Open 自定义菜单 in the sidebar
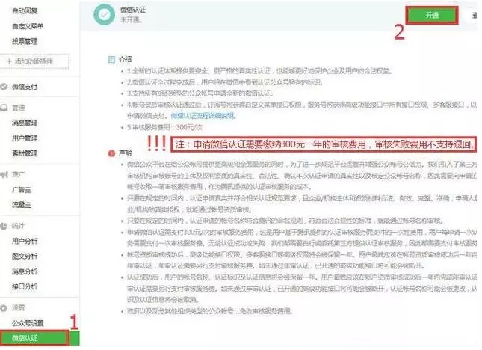This screenshot has height=350, width=482. coord(28,26)
